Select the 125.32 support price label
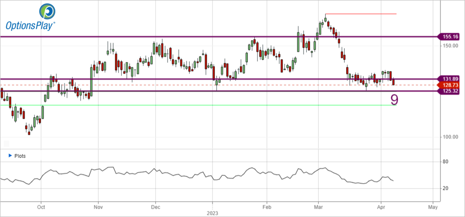Screen dimensions: 465x217 [449, 91]
